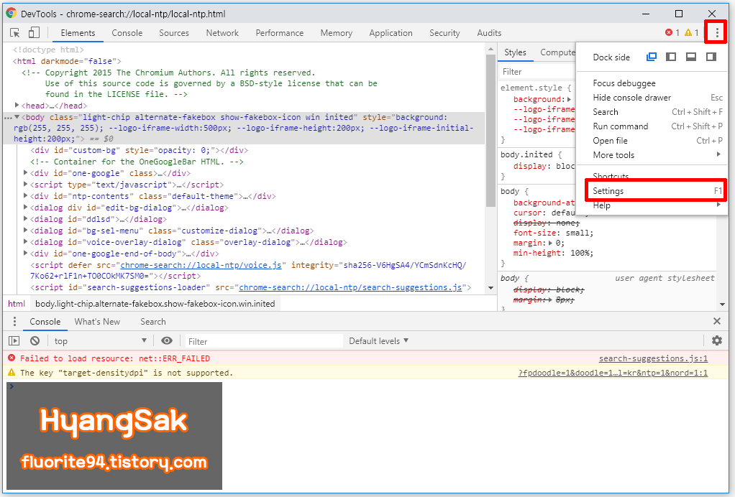
Task: Activate the inspect element picker icon
Action: [14, 33]
